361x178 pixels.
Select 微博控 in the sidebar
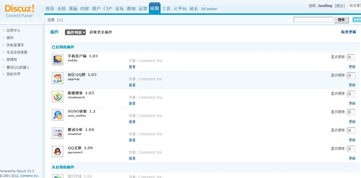tap(12, 60)
